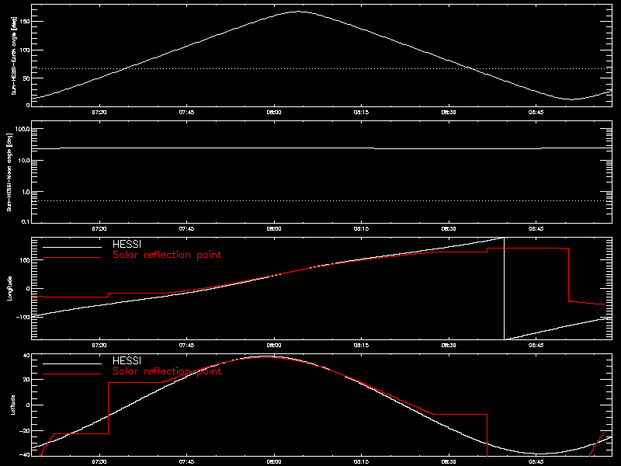Image resolution: width=621 pixels, height=466 pixels.
Task: Click 07:30 time label under Longitude plot
Action: [x=99, y=346]
